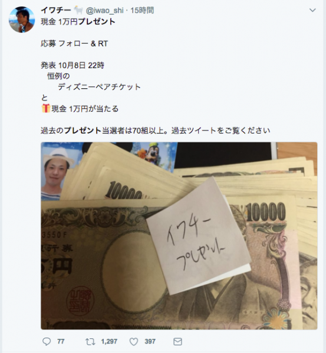Open the tweet options chevron menu

coord(312,10)
